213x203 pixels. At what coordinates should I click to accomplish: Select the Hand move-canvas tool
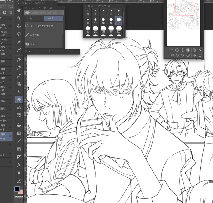tap(19, 10)
